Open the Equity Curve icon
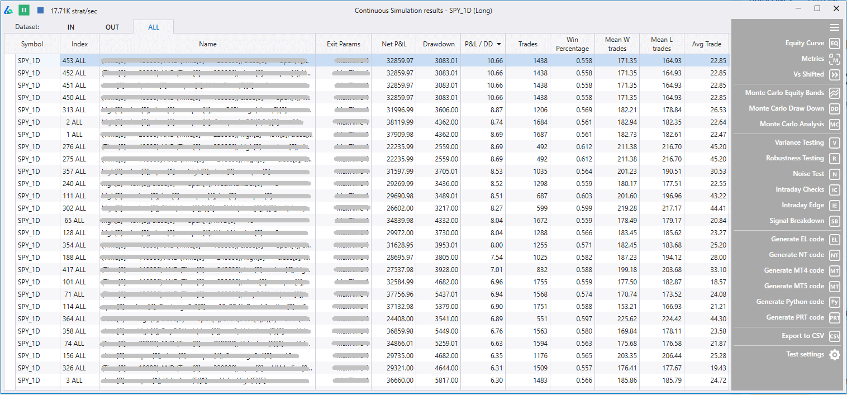847x395 pixels. (834, 44)
